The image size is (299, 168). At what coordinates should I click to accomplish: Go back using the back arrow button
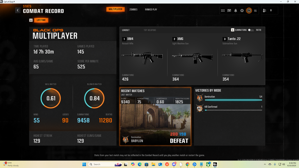(18, 10)
